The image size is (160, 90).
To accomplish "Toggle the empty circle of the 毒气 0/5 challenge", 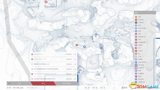I will click(x=32, y=64).
